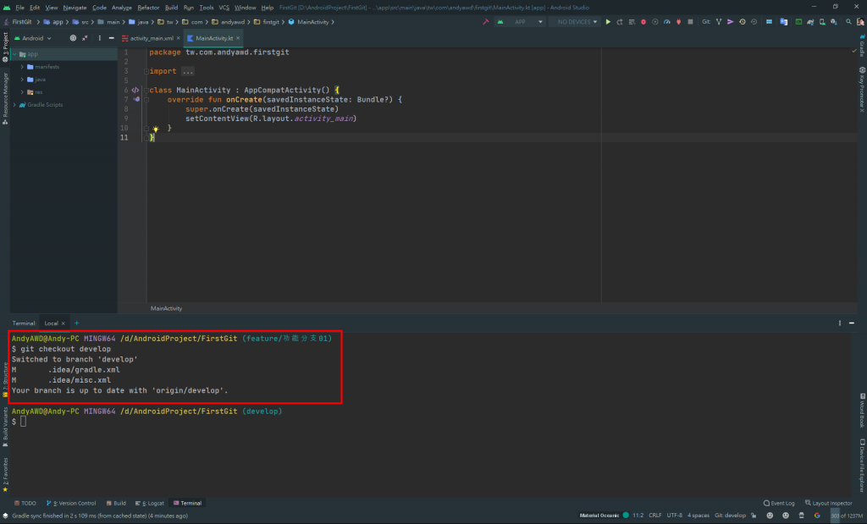This screenshot has height=524, width=867.
Task: Hide the Terminal panel with minus icon
Action: pyautogui.click(x=852, y=323)
